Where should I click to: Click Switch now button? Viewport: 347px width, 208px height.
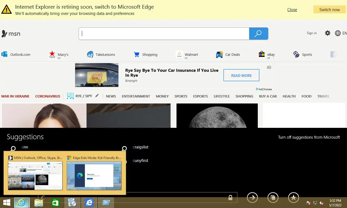tap(329, 9)
